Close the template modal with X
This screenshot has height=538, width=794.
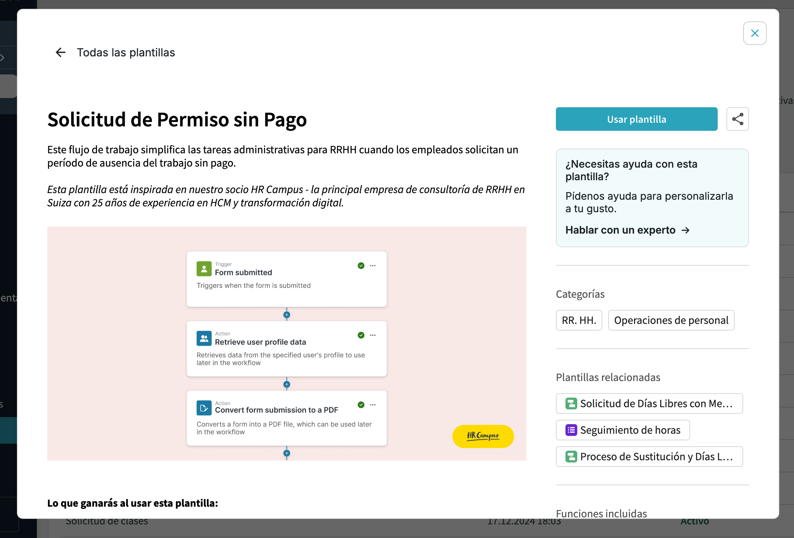click(x=755, y=33)
